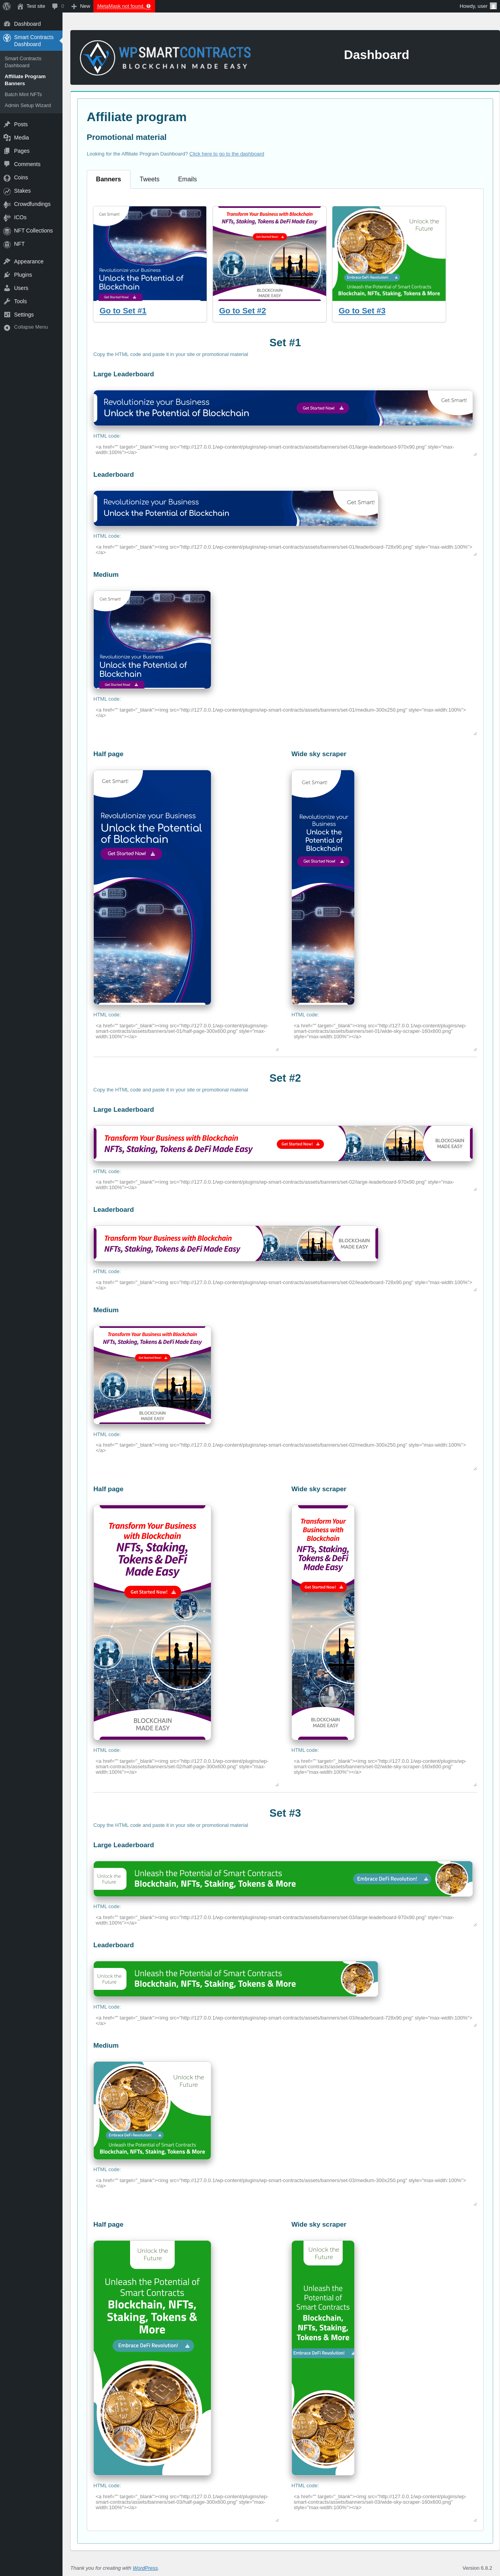
Task: Open the Users icon
Action: (x=7, y=288)
